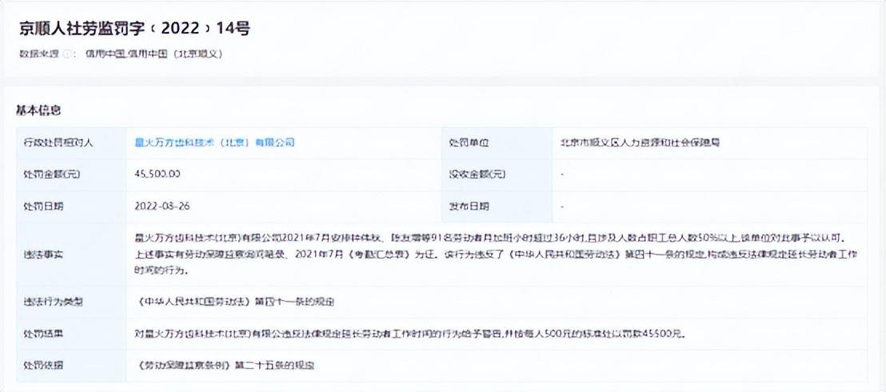Click the info icon beside 数据来源

pos(67,54)
